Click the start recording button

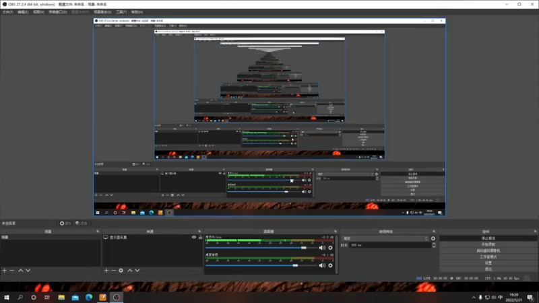coord(488,244)
